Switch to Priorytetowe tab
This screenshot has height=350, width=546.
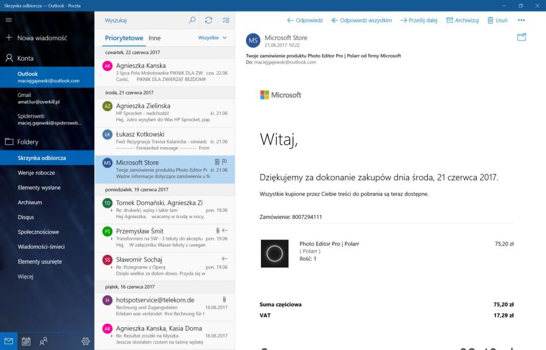124,38
